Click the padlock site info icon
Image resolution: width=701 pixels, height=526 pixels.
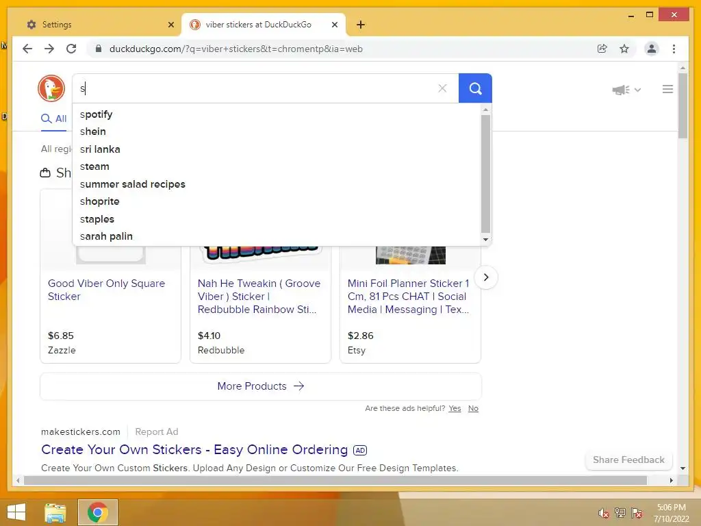point(99,49)
